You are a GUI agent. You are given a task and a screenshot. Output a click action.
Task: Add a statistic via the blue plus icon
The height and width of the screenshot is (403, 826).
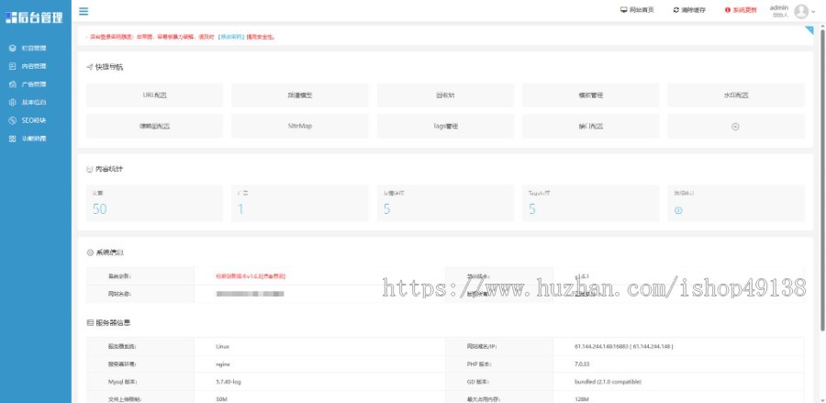(x=678, y=210)
